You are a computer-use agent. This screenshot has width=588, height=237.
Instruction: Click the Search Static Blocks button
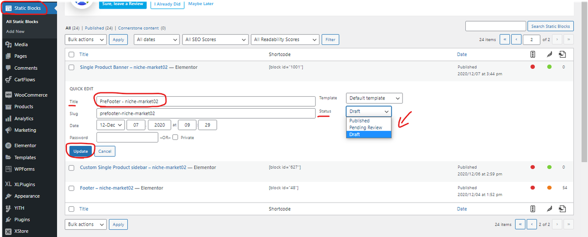[551, 26]
